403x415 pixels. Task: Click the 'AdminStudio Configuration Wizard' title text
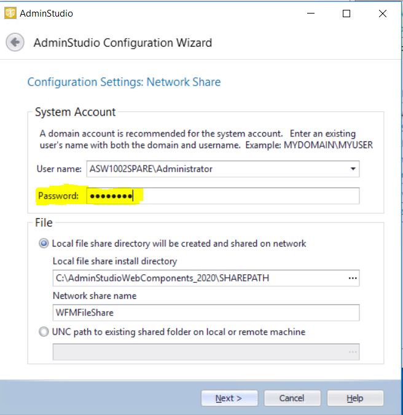tap(123, 42)
